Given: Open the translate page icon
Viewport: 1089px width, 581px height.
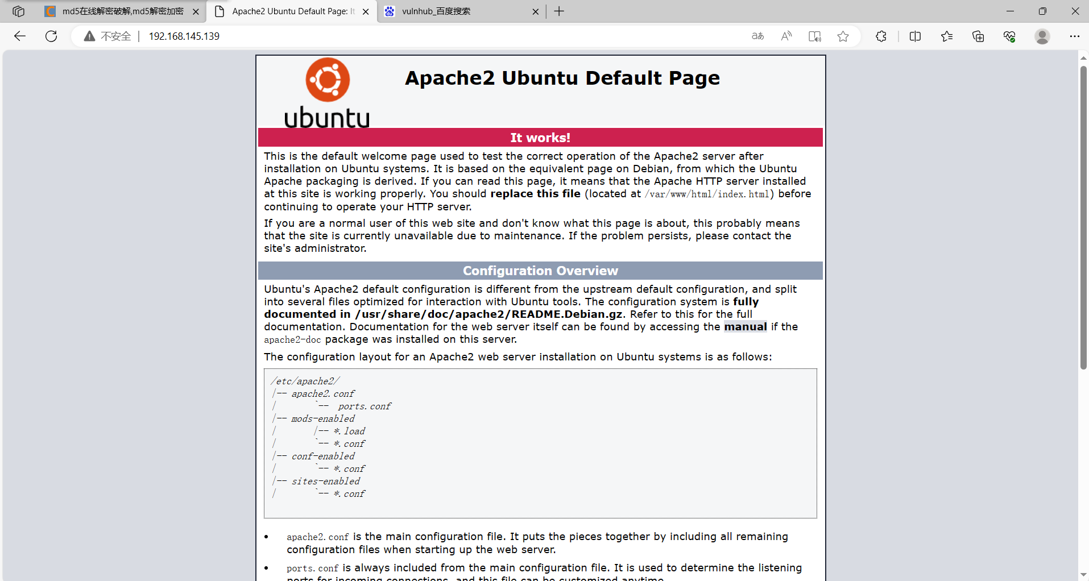Looking at the screenshot, I should click(x=757, y=36).
